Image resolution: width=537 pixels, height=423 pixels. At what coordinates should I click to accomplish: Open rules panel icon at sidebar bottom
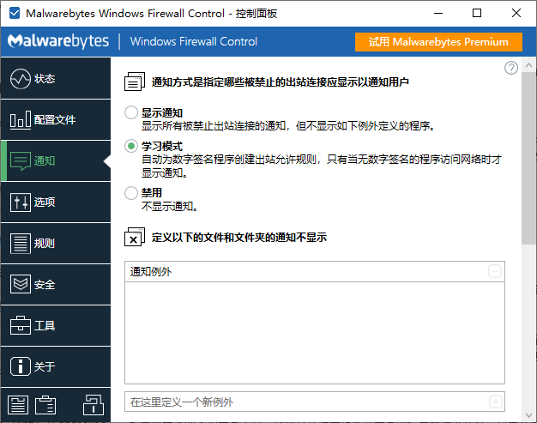click(x=18, y=405)
